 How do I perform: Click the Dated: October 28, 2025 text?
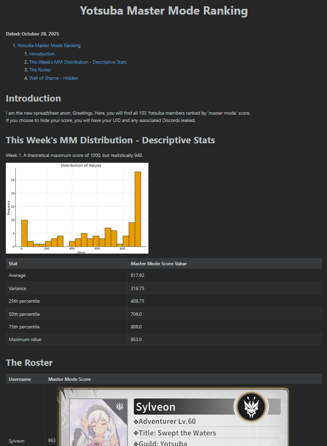(x=33, y=34)
